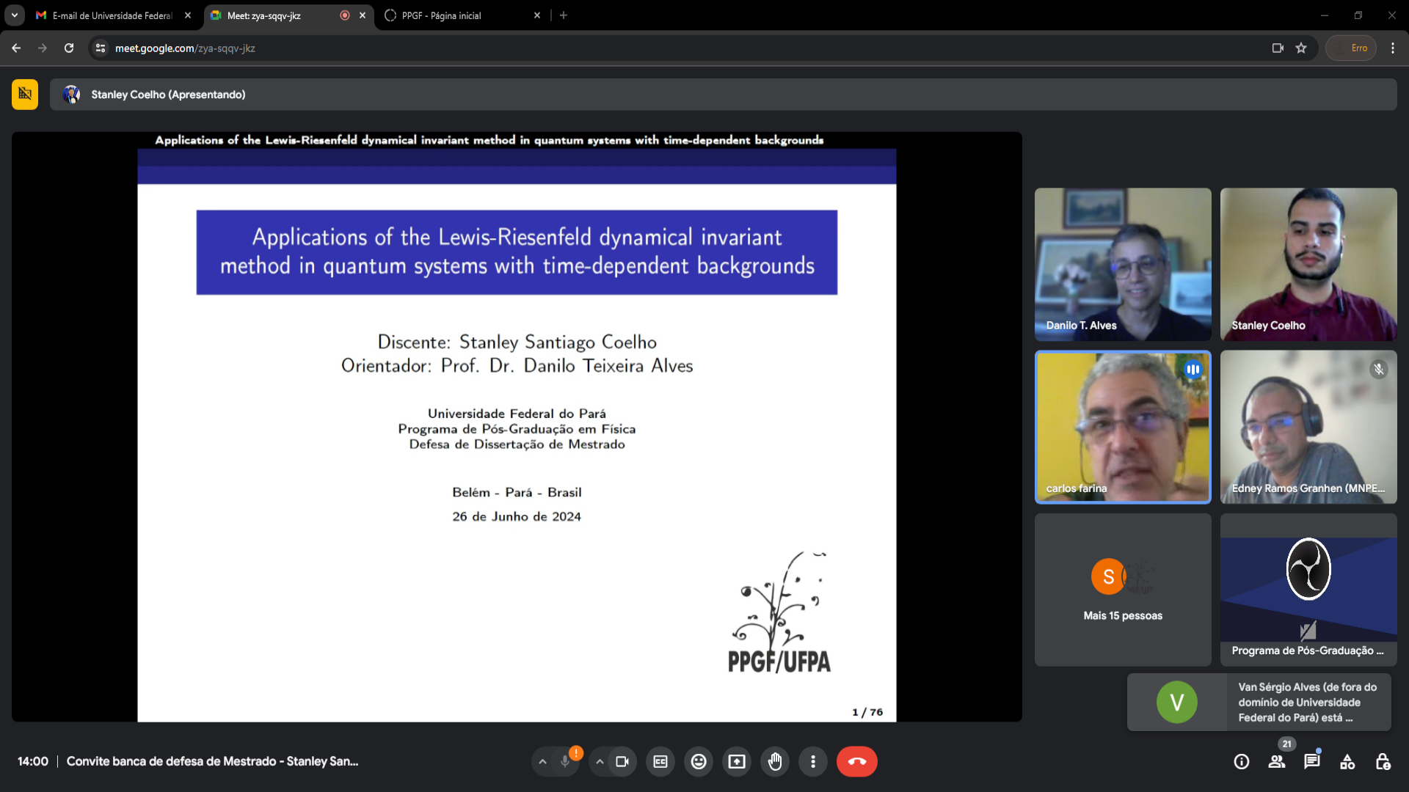Click the 14:00 clock text

click(x=33, y=761)
